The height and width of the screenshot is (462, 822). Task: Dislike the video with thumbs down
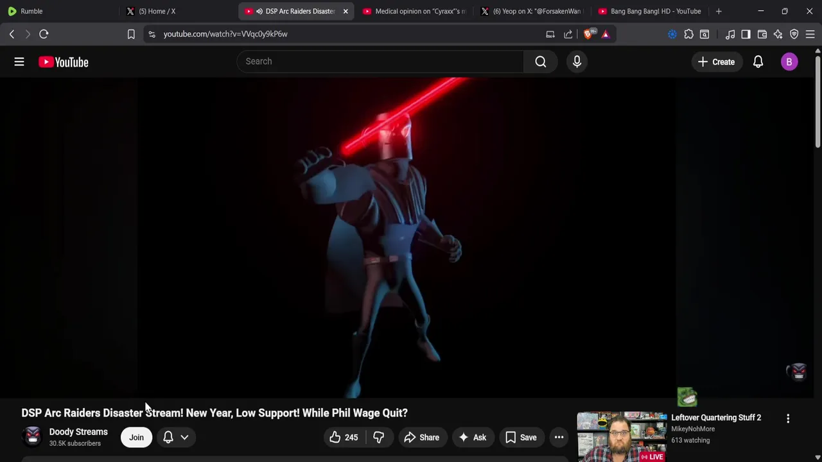(x=379, y=438)
